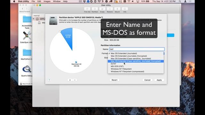Select the APPLE SSD disk in sidebar
The image size is (205, 115).
(x=41, y=19)
